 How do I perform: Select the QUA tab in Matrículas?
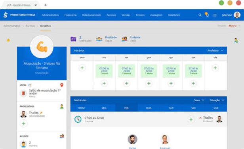pyautogui.click(x=149, y=108)
